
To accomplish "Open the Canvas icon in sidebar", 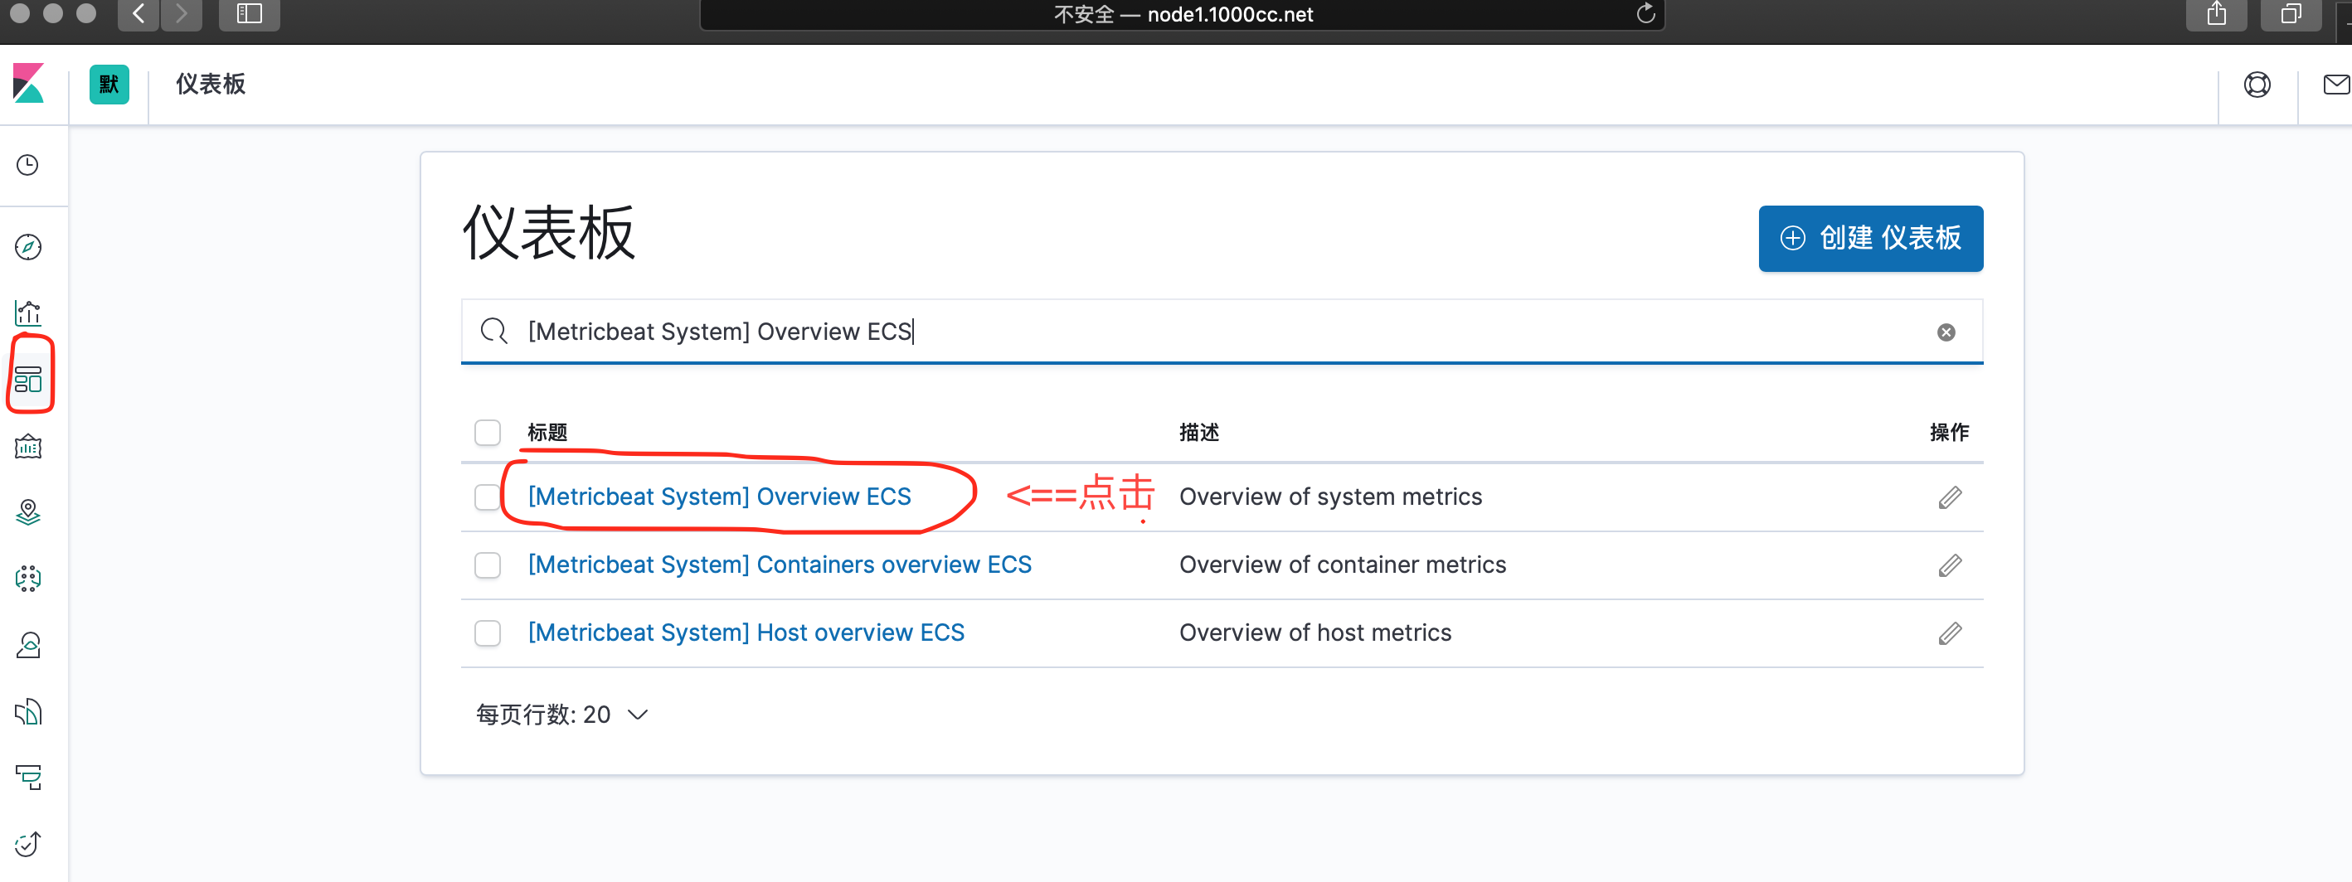I will [28, 447].
